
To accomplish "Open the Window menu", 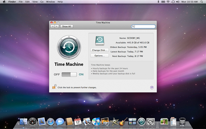I will coord(50,2).
